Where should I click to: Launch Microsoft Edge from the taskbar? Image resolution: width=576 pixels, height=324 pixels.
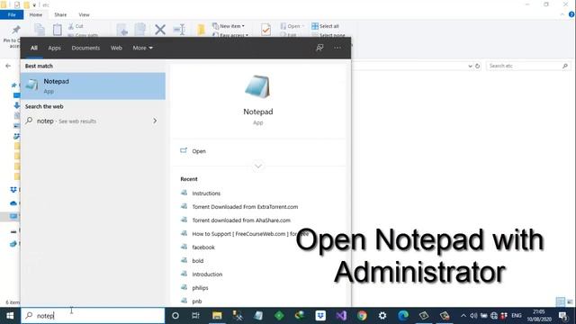403,316
